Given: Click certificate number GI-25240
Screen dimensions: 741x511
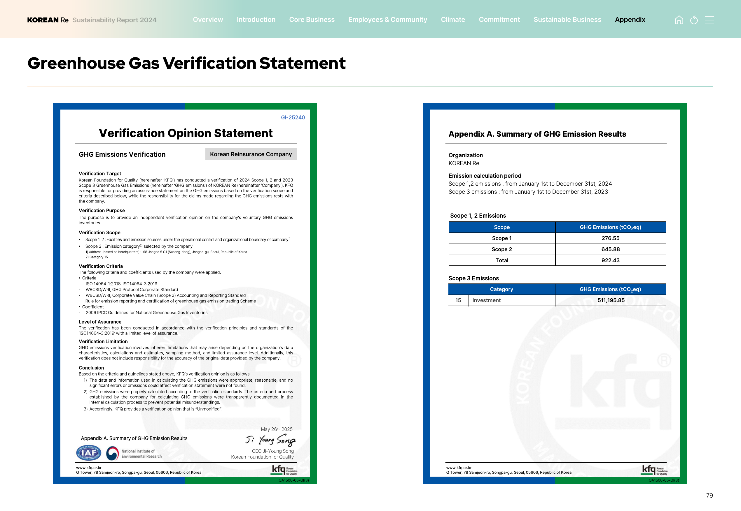Looking at the screenshot, I should click(x=293, y=117).
